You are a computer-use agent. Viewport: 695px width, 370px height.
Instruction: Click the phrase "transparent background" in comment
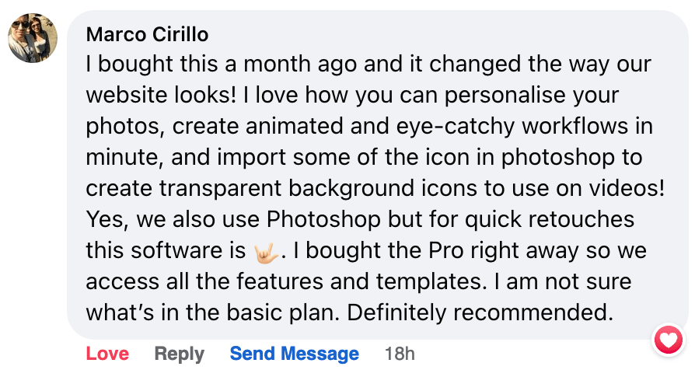(278, 189)
